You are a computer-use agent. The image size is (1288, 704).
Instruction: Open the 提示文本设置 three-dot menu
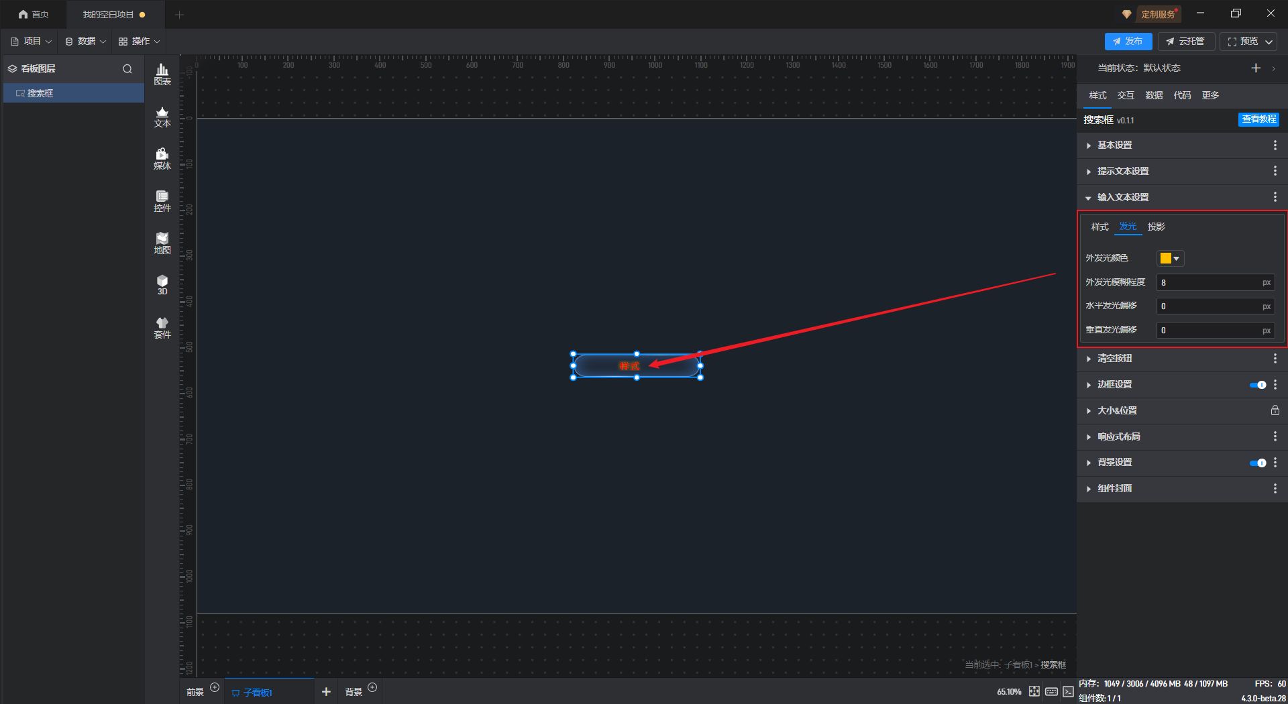(1275, 171)
